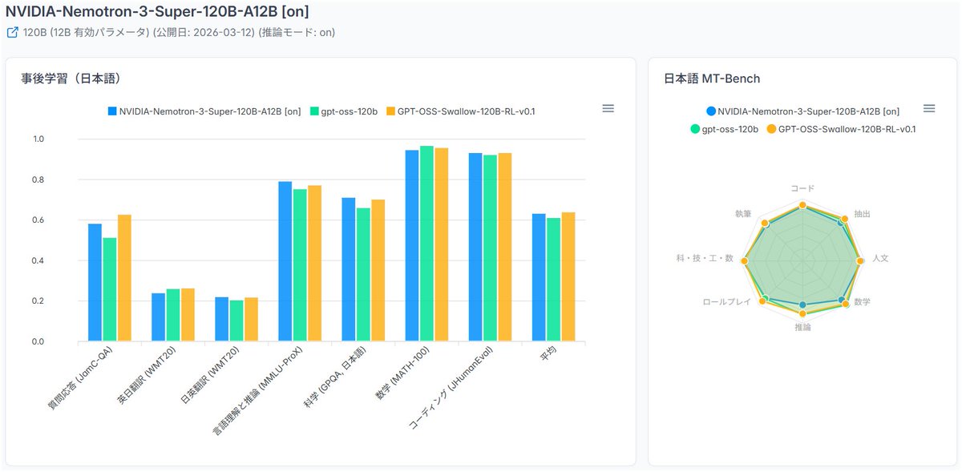Open the bar chart hamburger menu
Screen dimensions: 962x472
click(x=608, y=108)
